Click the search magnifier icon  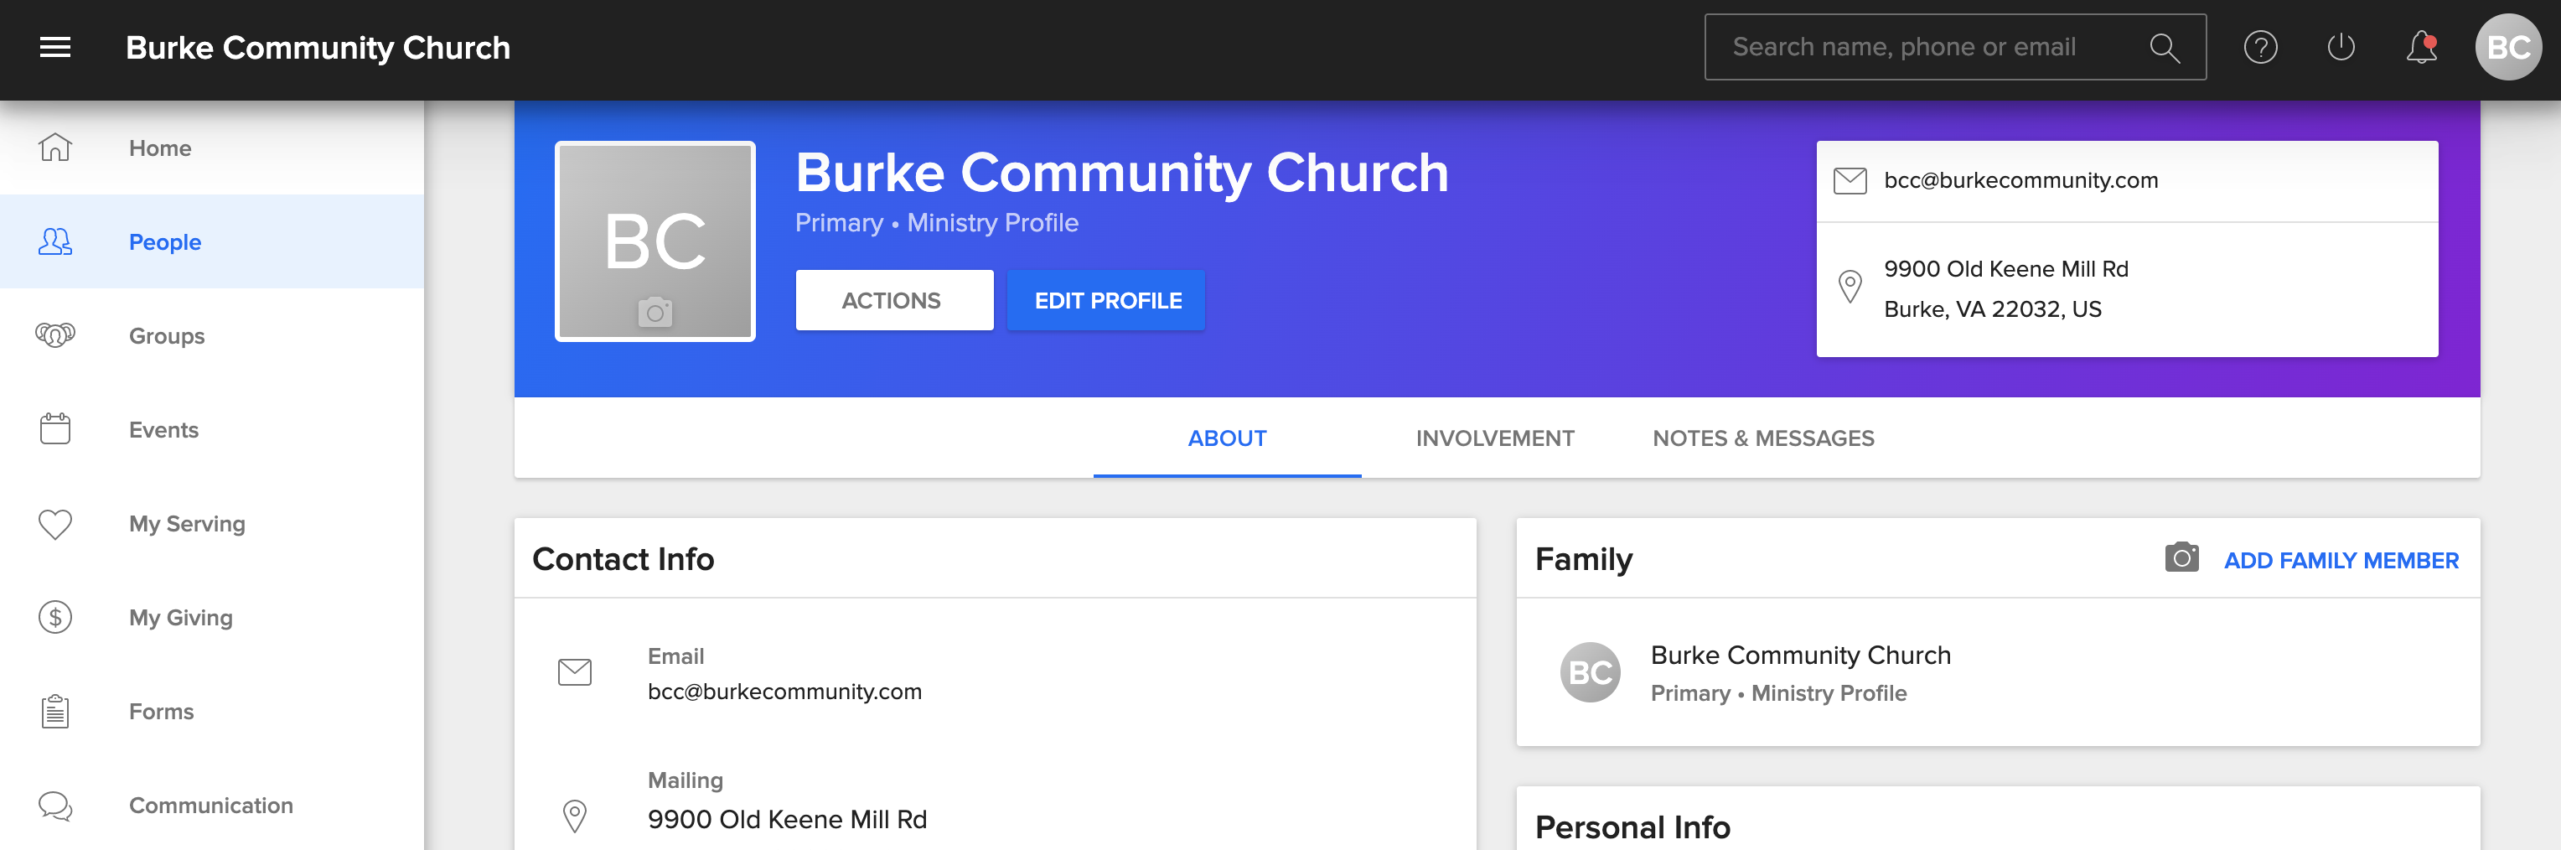[2163, 48]
